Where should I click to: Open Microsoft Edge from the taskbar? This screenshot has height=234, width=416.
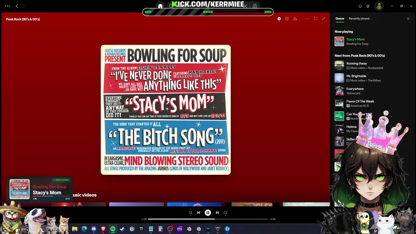tap(84, 229)
